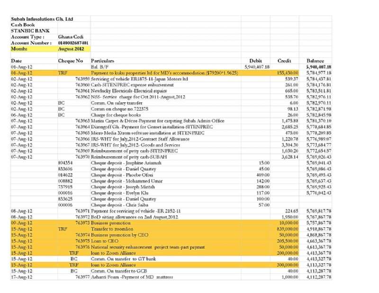
Task: Select IRS-WHT Contract Staff Allowance entry
Action: click(140, 139)
